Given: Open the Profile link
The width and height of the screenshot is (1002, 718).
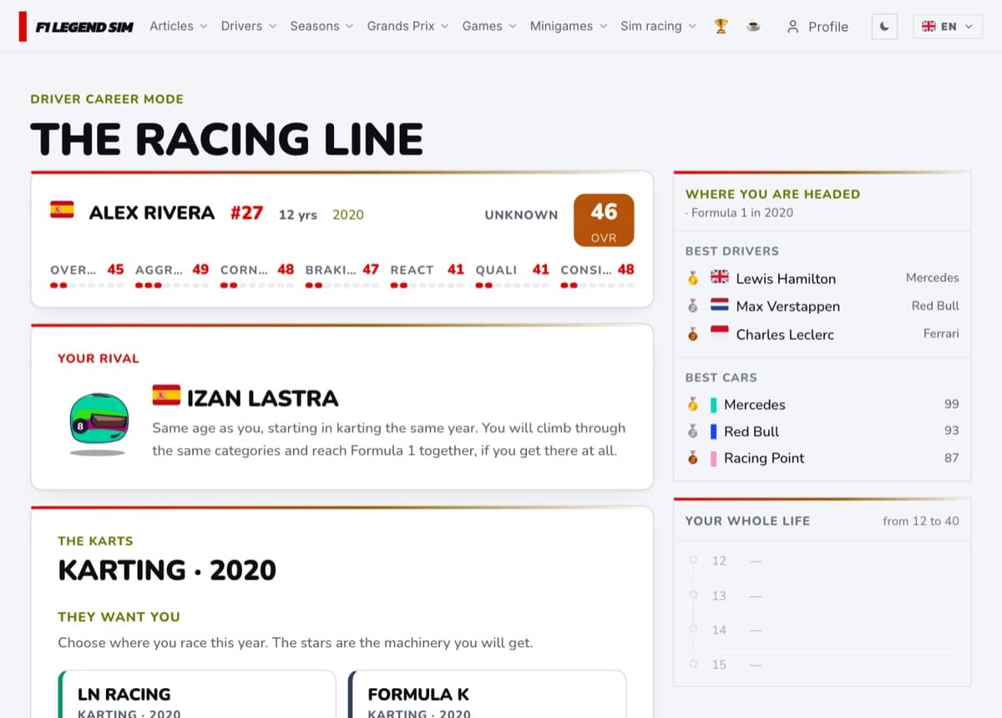Looking at the screenshot, I should 817,27.
